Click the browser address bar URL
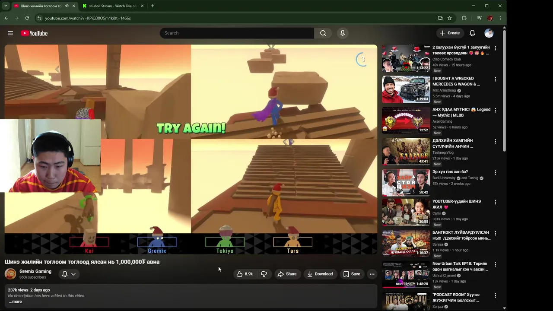This screenshot has width=553, height=311. pos(88,18)
